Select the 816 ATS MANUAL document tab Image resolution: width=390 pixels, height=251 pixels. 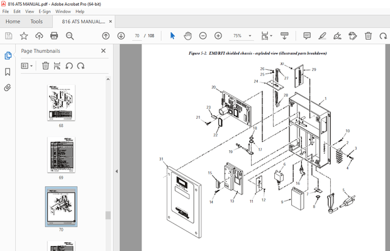coord(83,21)
